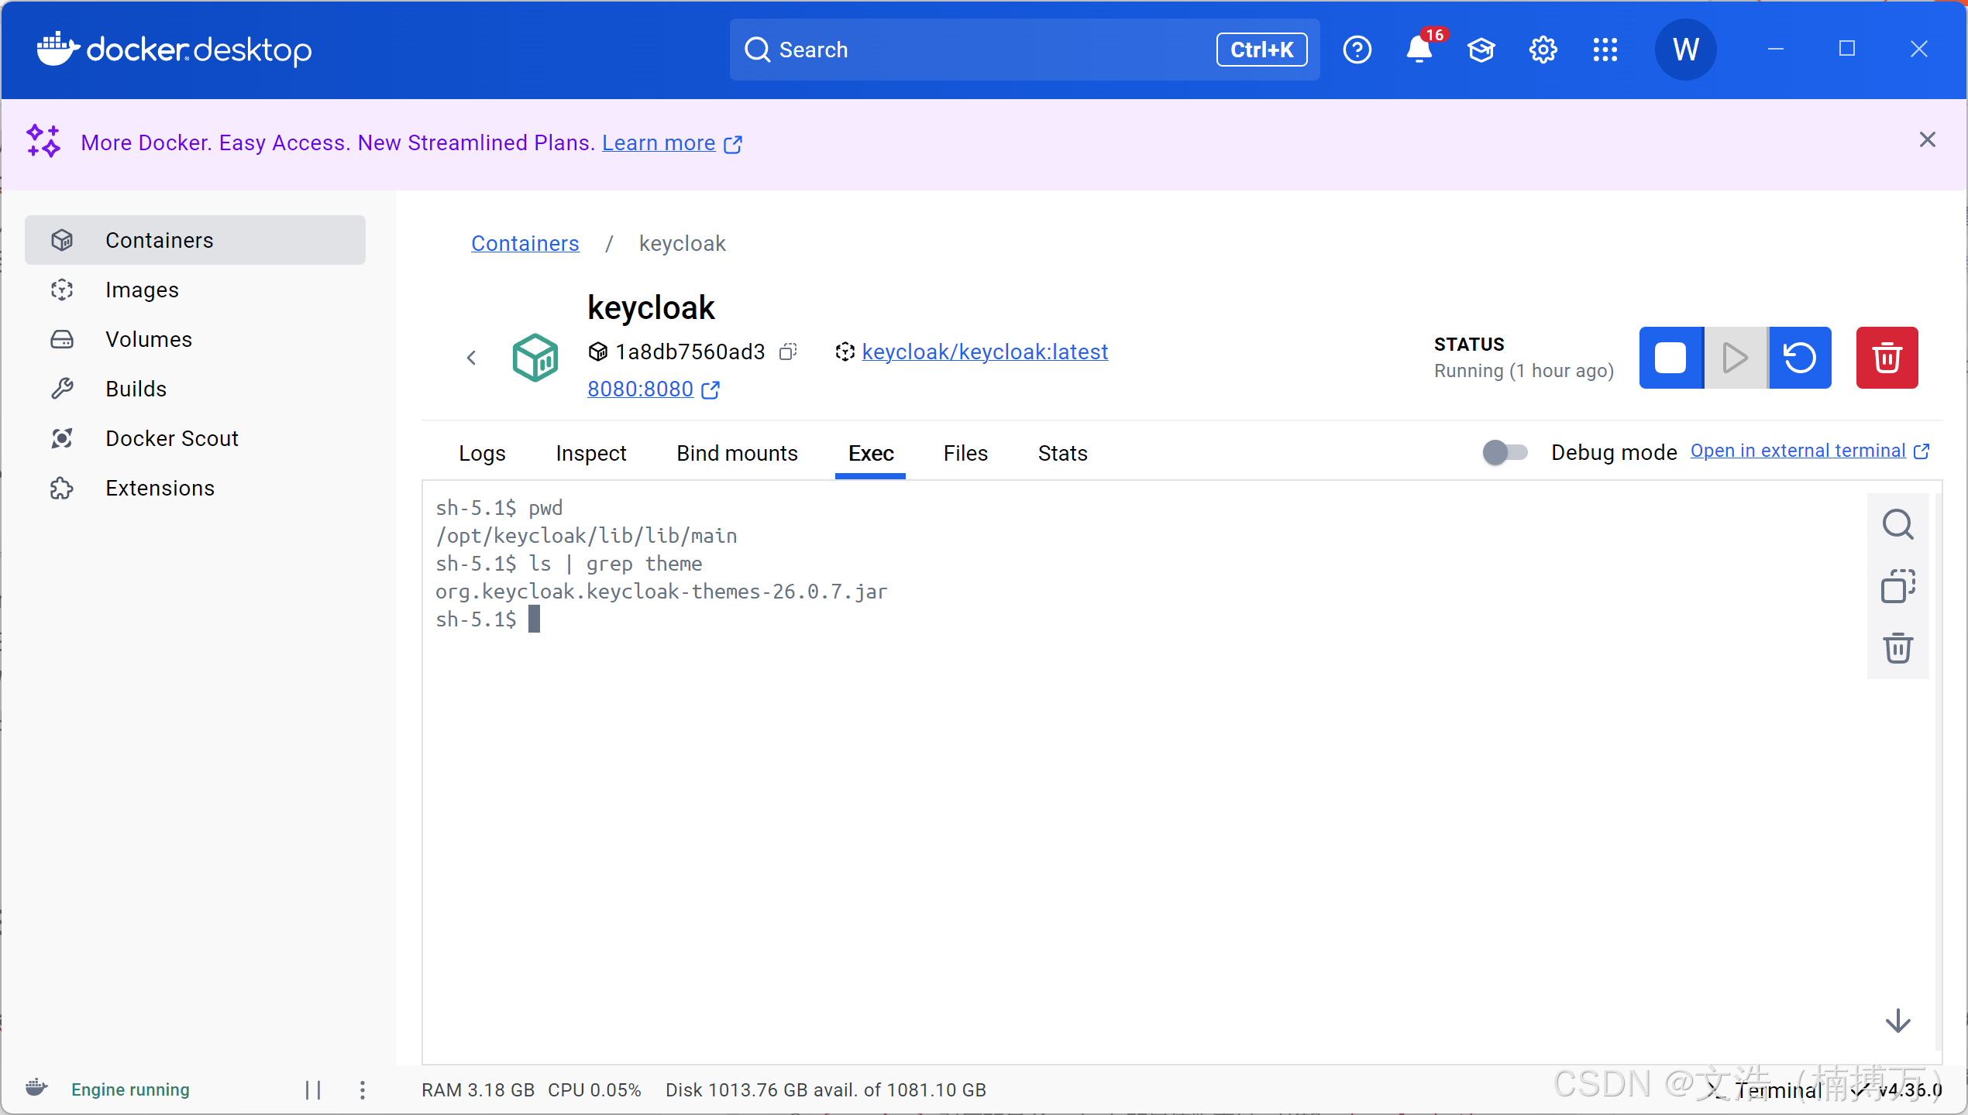
Task: Copy container ID 1a8db7560ad3
Action: [788, 352]
